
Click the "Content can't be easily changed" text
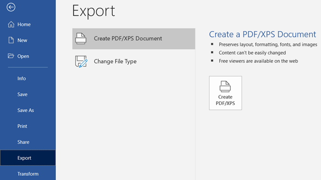point(252,53)
